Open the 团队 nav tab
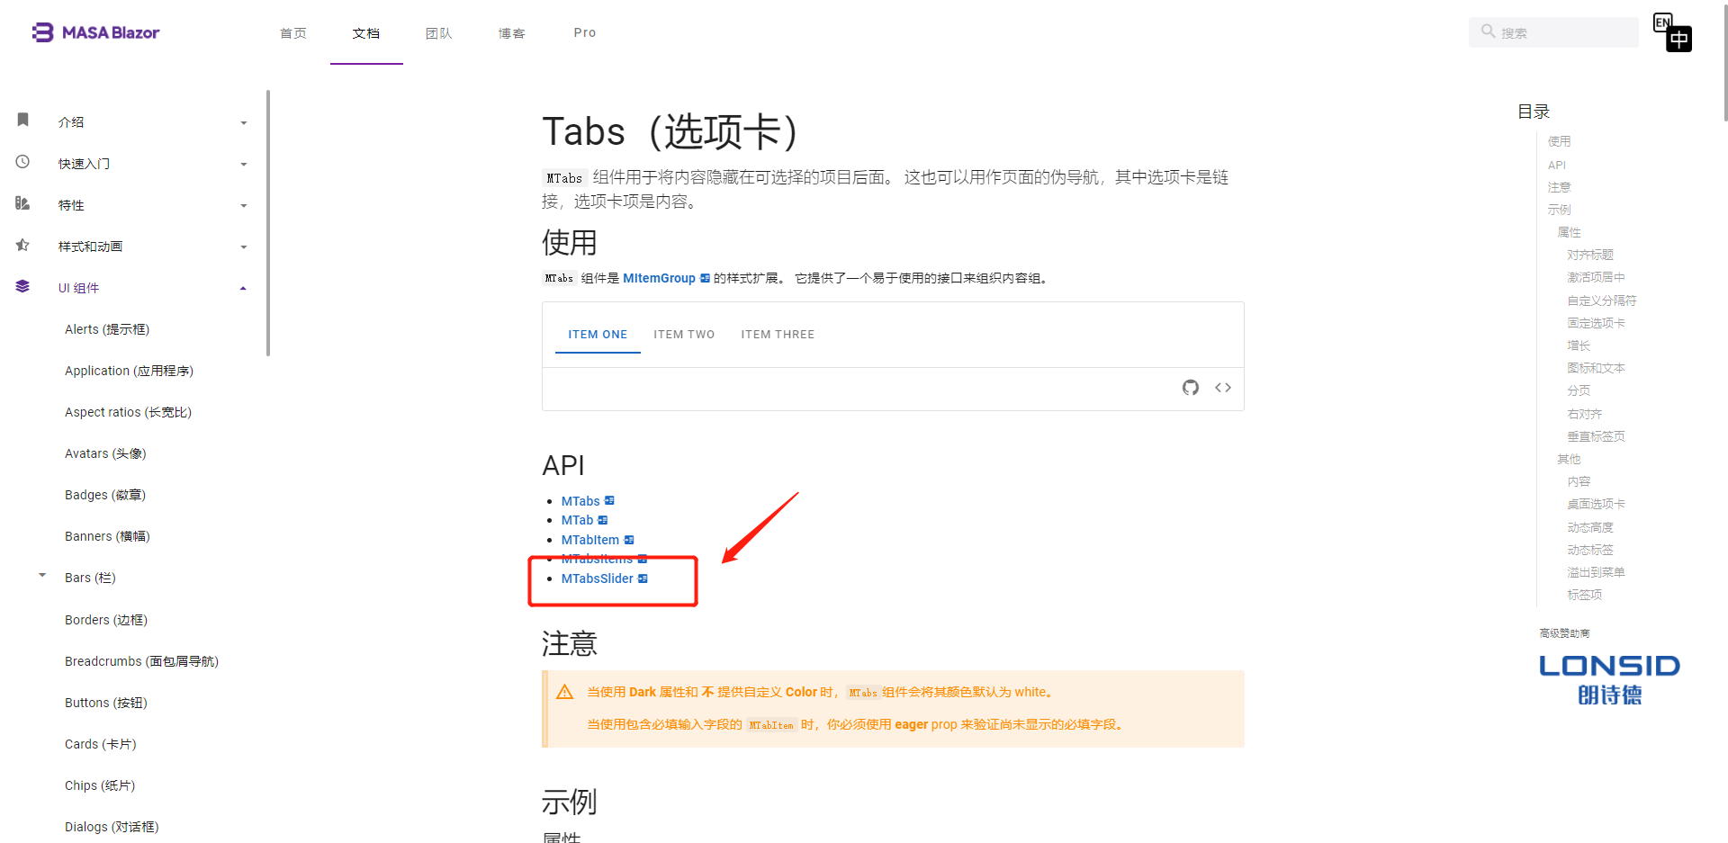Image resolution: width=1728 pixels, height=843 pixels. [439, 33]
